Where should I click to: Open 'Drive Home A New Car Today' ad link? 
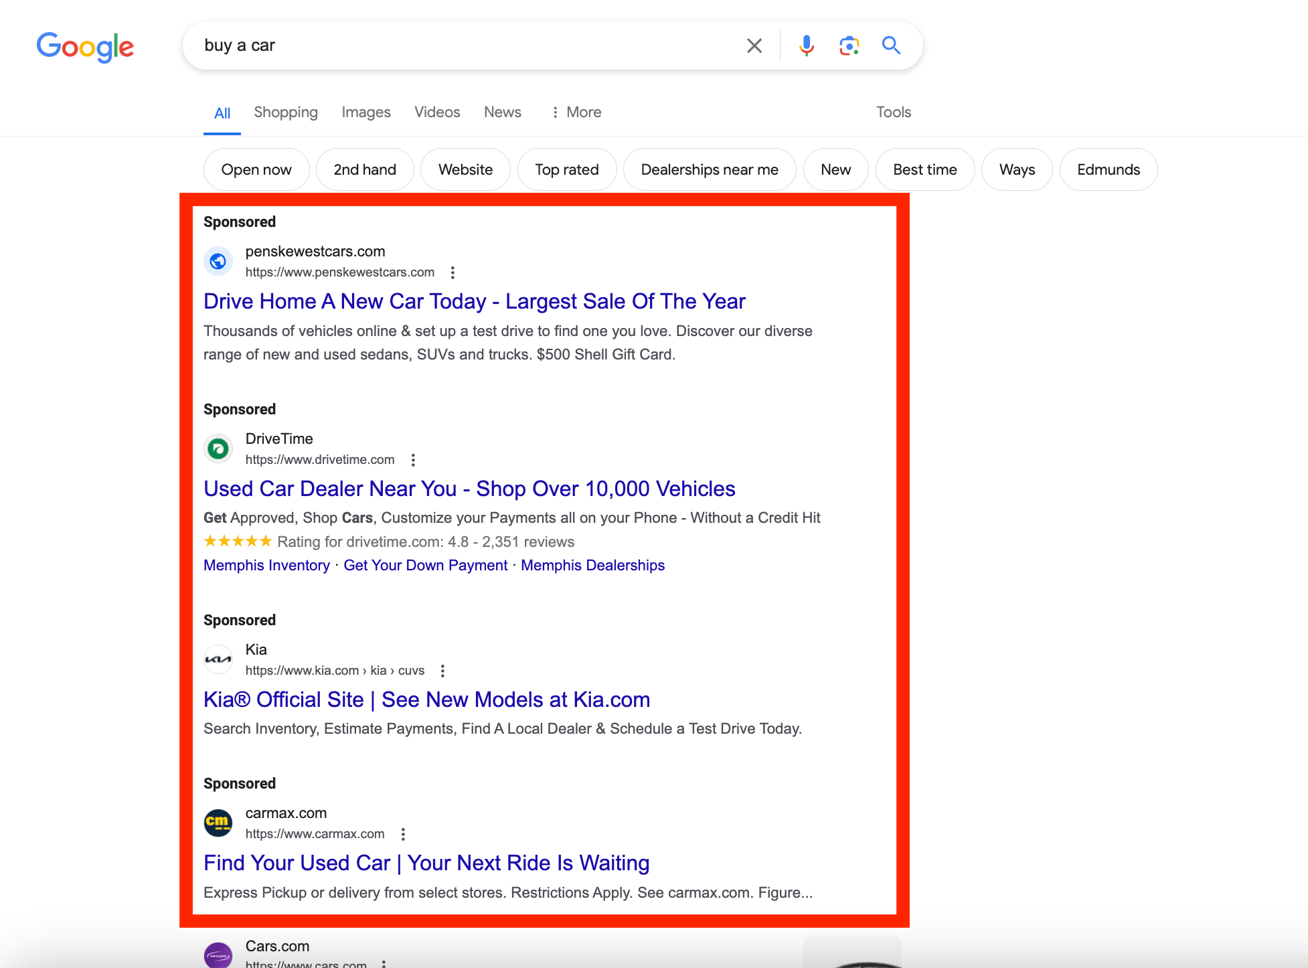point(474,301)
